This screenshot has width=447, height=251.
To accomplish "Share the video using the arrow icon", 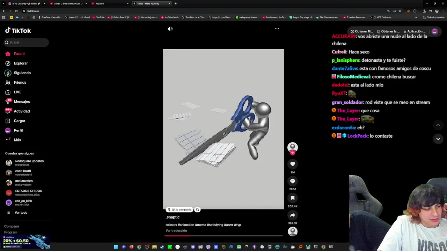I will [293, 215].
